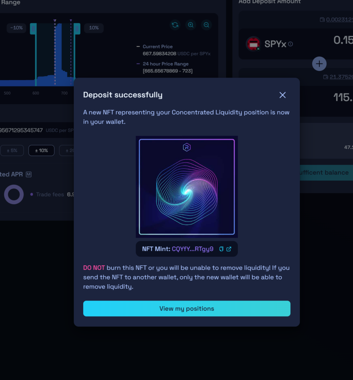Click the SPYx token logo
Screen dimensions: 353x380
point(254,44)
